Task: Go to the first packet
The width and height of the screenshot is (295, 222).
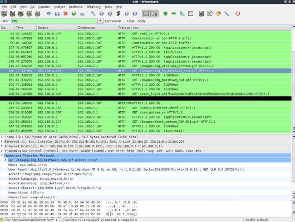Action: 127,14
